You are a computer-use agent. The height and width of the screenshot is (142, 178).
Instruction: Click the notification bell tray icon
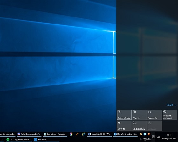tap(141, 139)
